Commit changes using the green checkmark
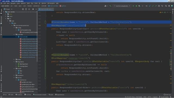This screenshot has height=98, width=174. [153, 6]
